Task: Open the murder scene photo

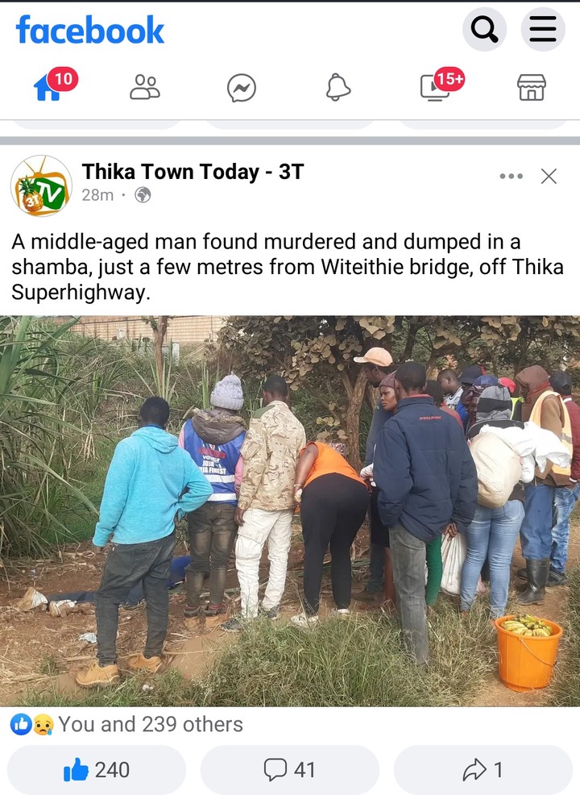Action: coord(290,511)
